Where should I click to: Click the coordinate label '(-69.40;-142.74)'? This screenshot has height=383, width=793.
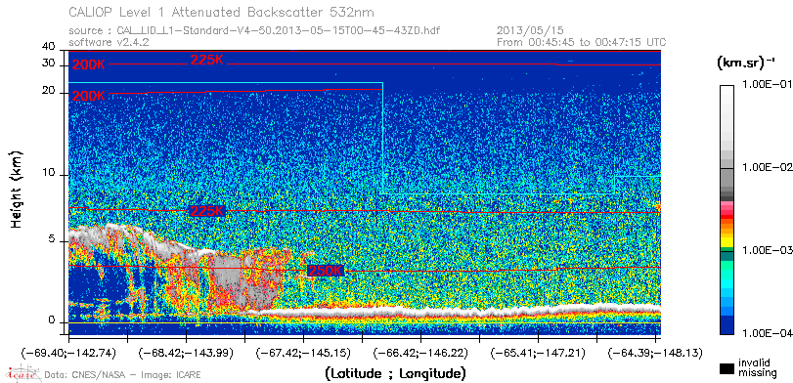tap(68, 352)
